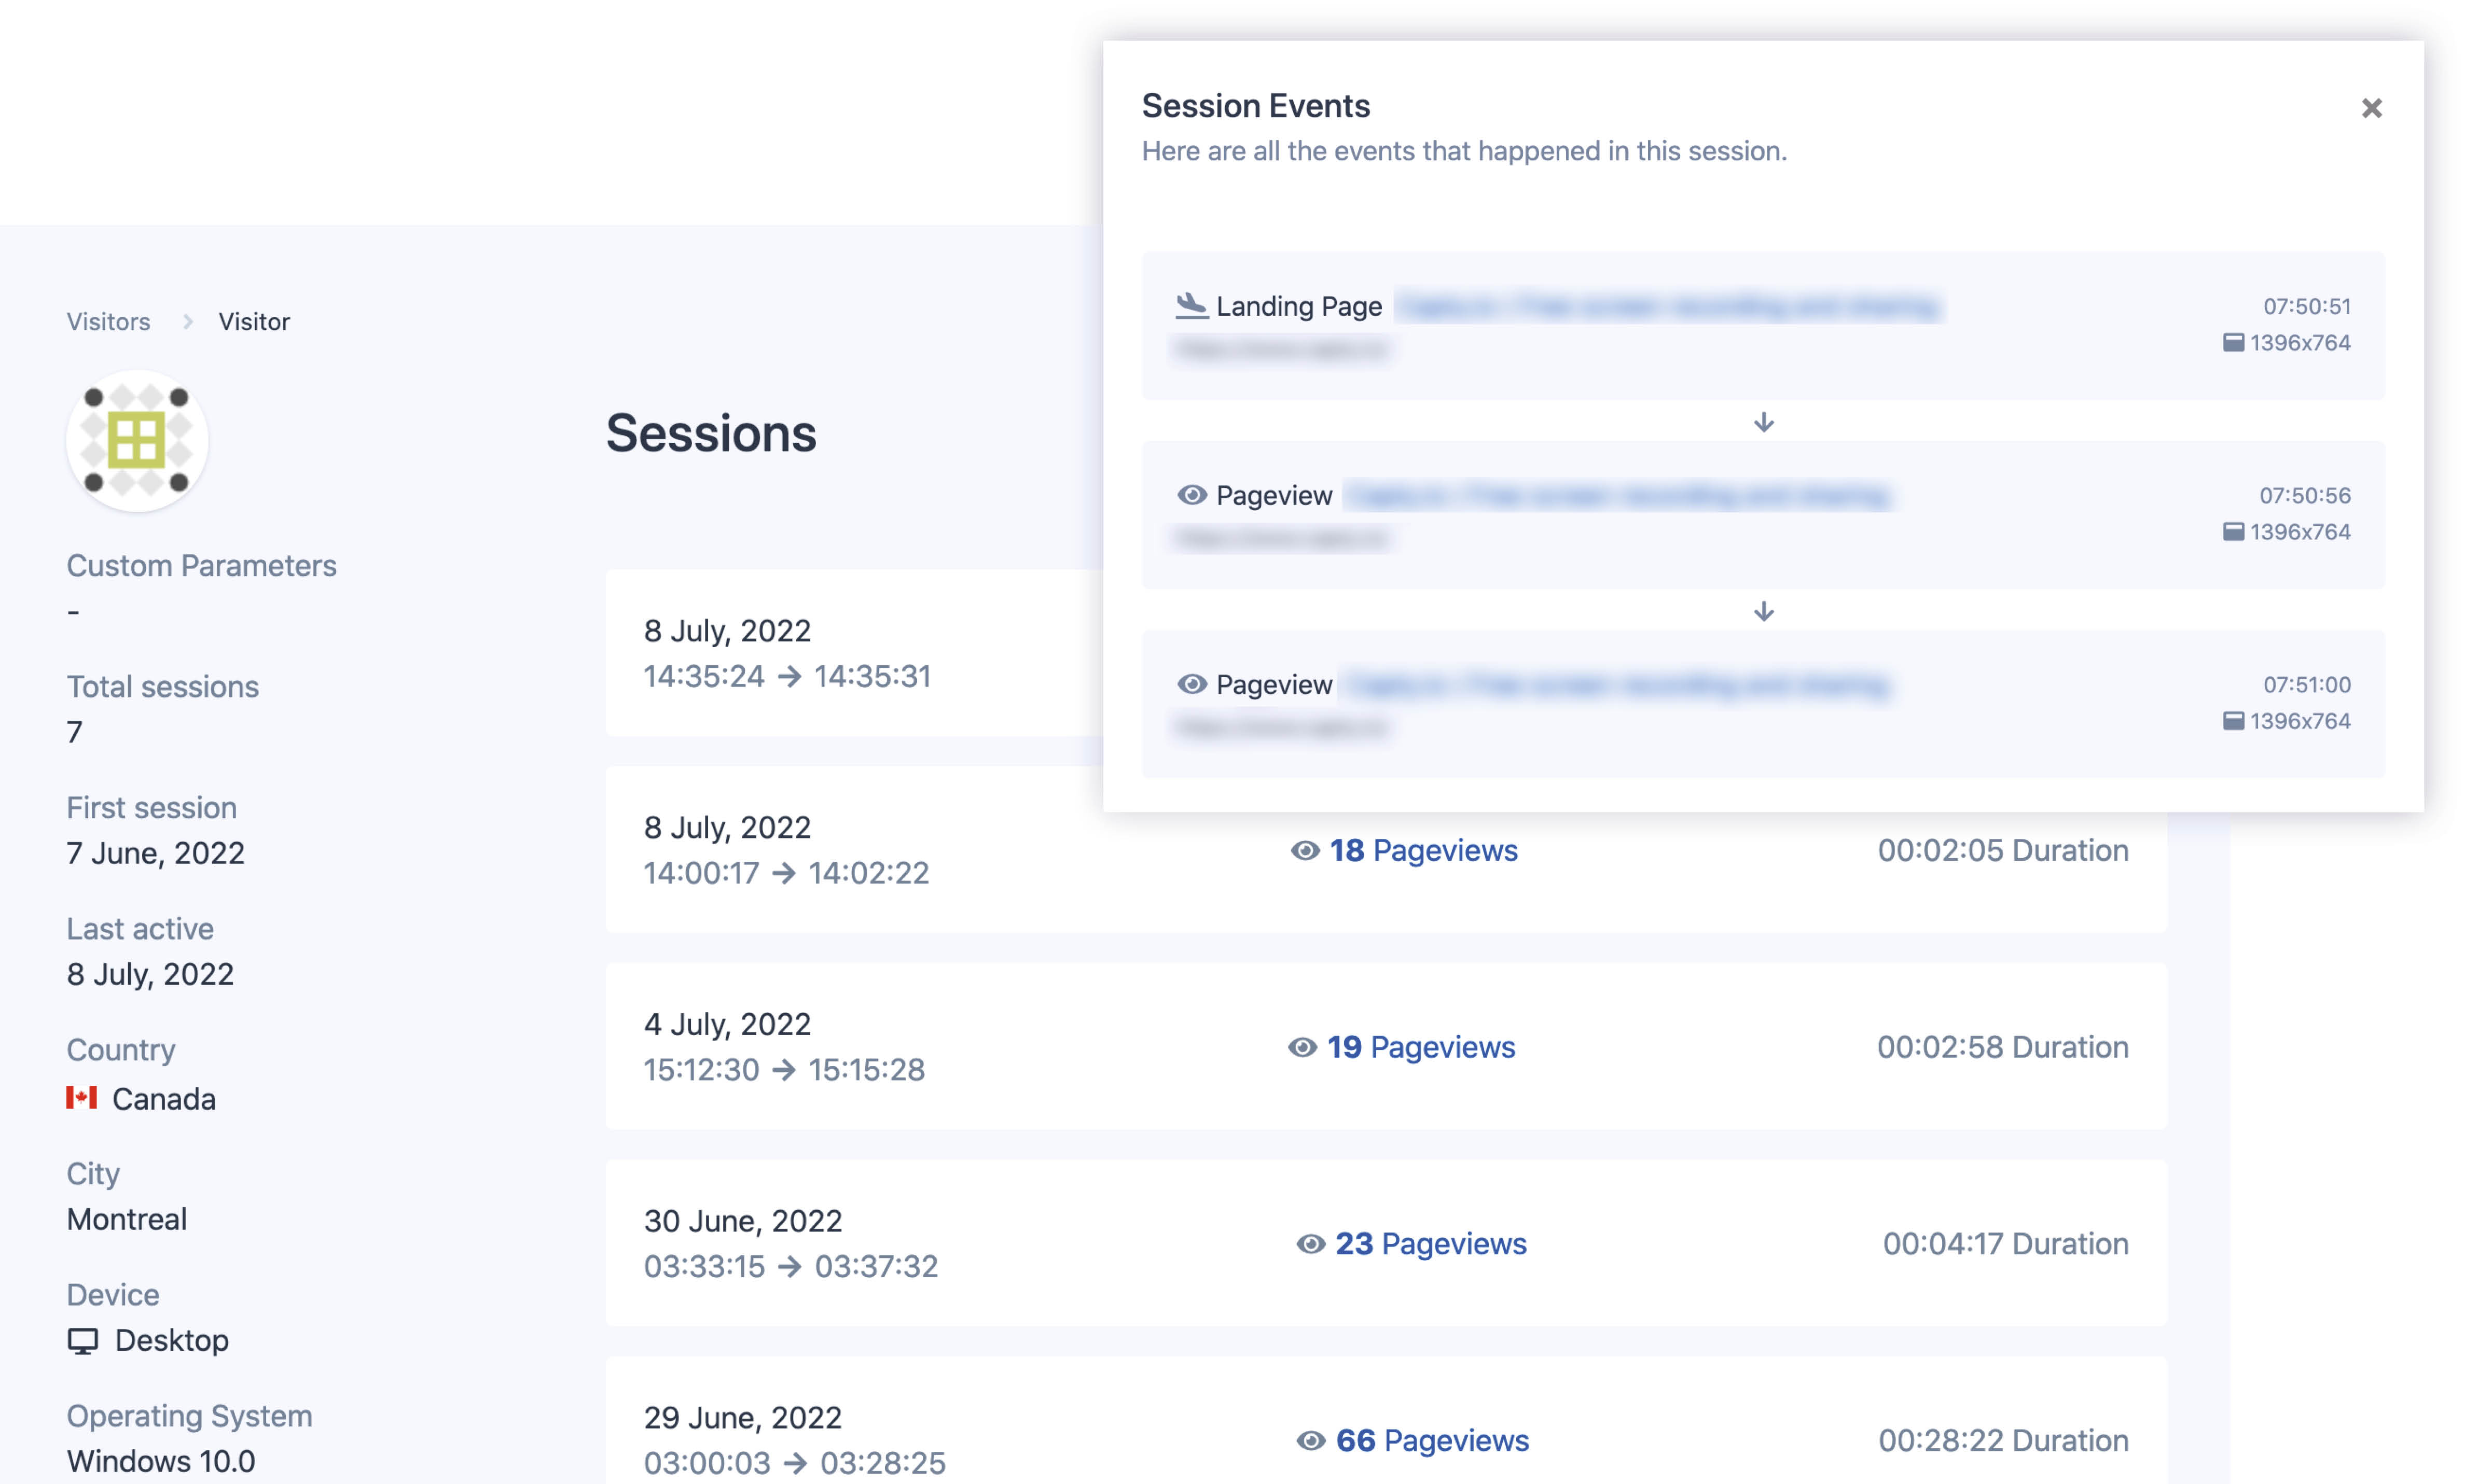This screenshot has width=2465, height=1484.
Task: Click the Visitor breadcrumb item
Action: (254, 321)
